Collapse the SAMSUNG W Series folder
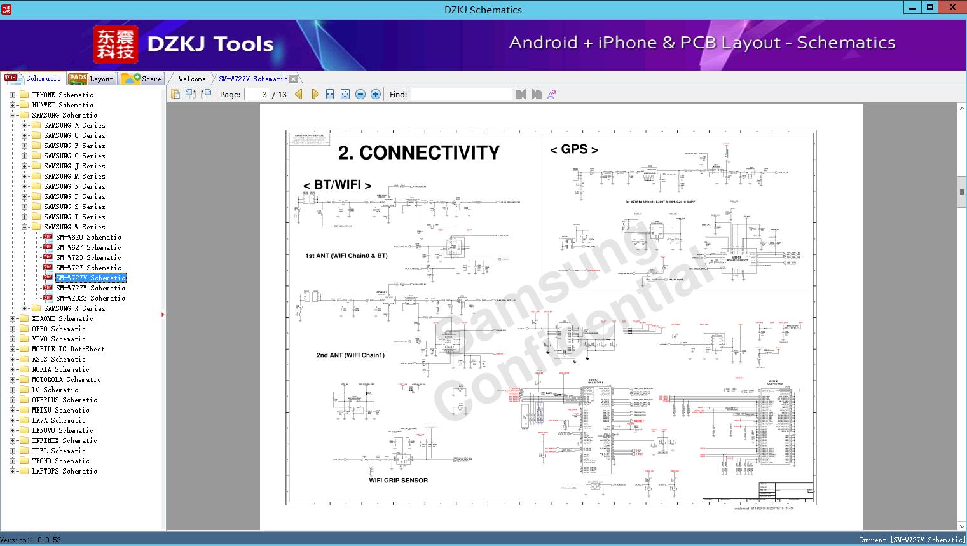 (24, 227)
